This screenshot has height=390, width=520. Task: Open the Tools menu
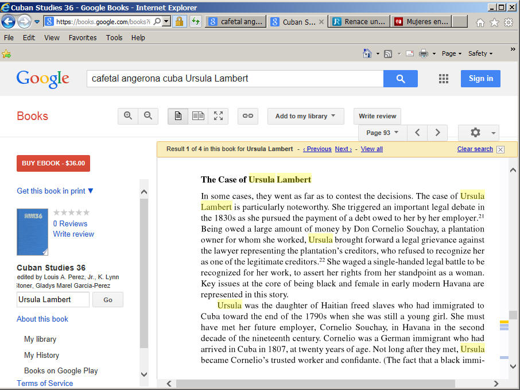[x=114, y=37]
